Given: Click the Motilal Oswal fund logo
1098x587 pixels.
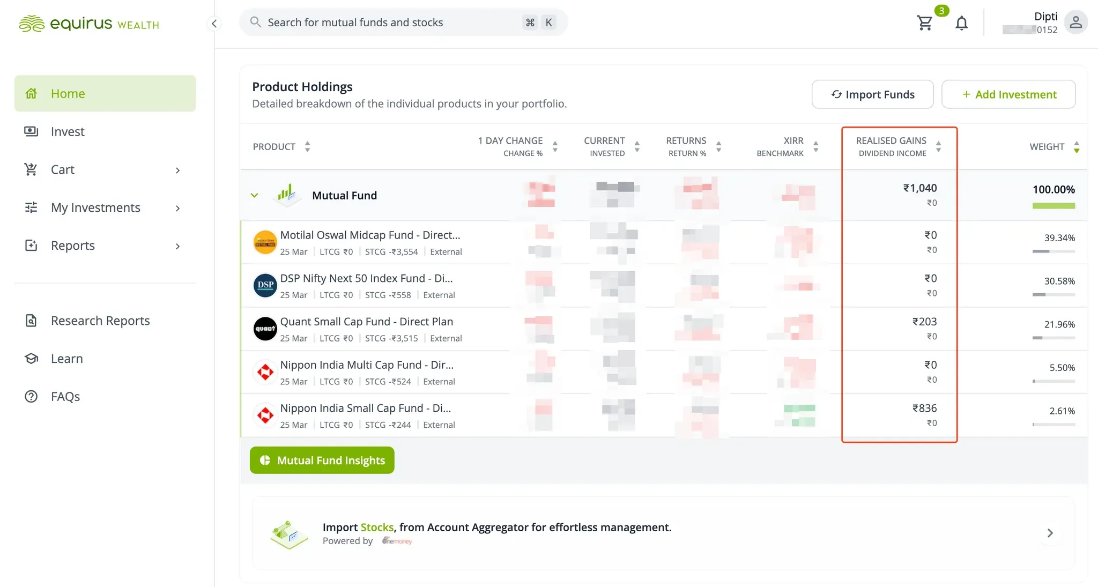Looking at the screenshot, I should coord(265,242).
